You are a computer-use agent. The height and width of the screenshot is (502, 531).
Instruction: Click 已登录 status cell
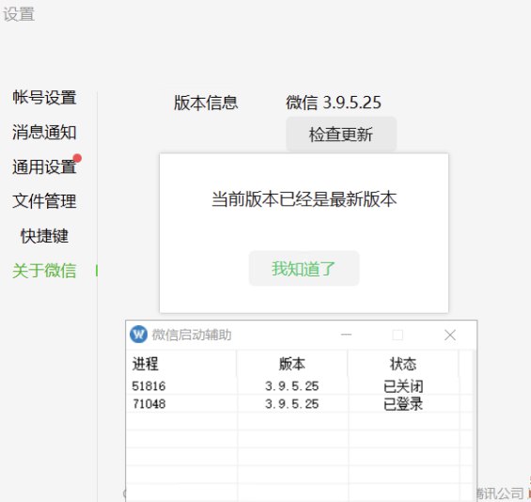click(x=403, y=404)
